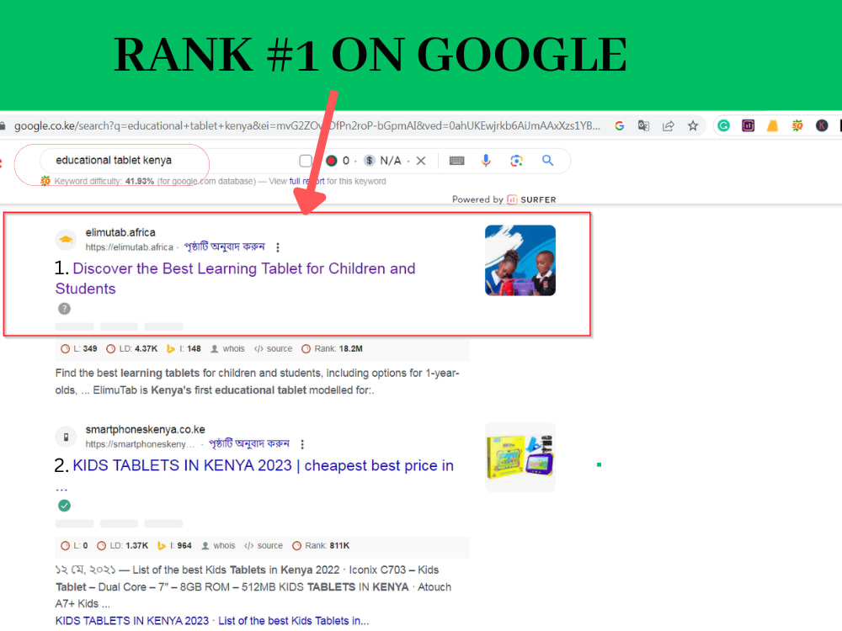Click the L 349 metric
The height and width of the screenshot is (631, 842).
(x=79, y=349)
